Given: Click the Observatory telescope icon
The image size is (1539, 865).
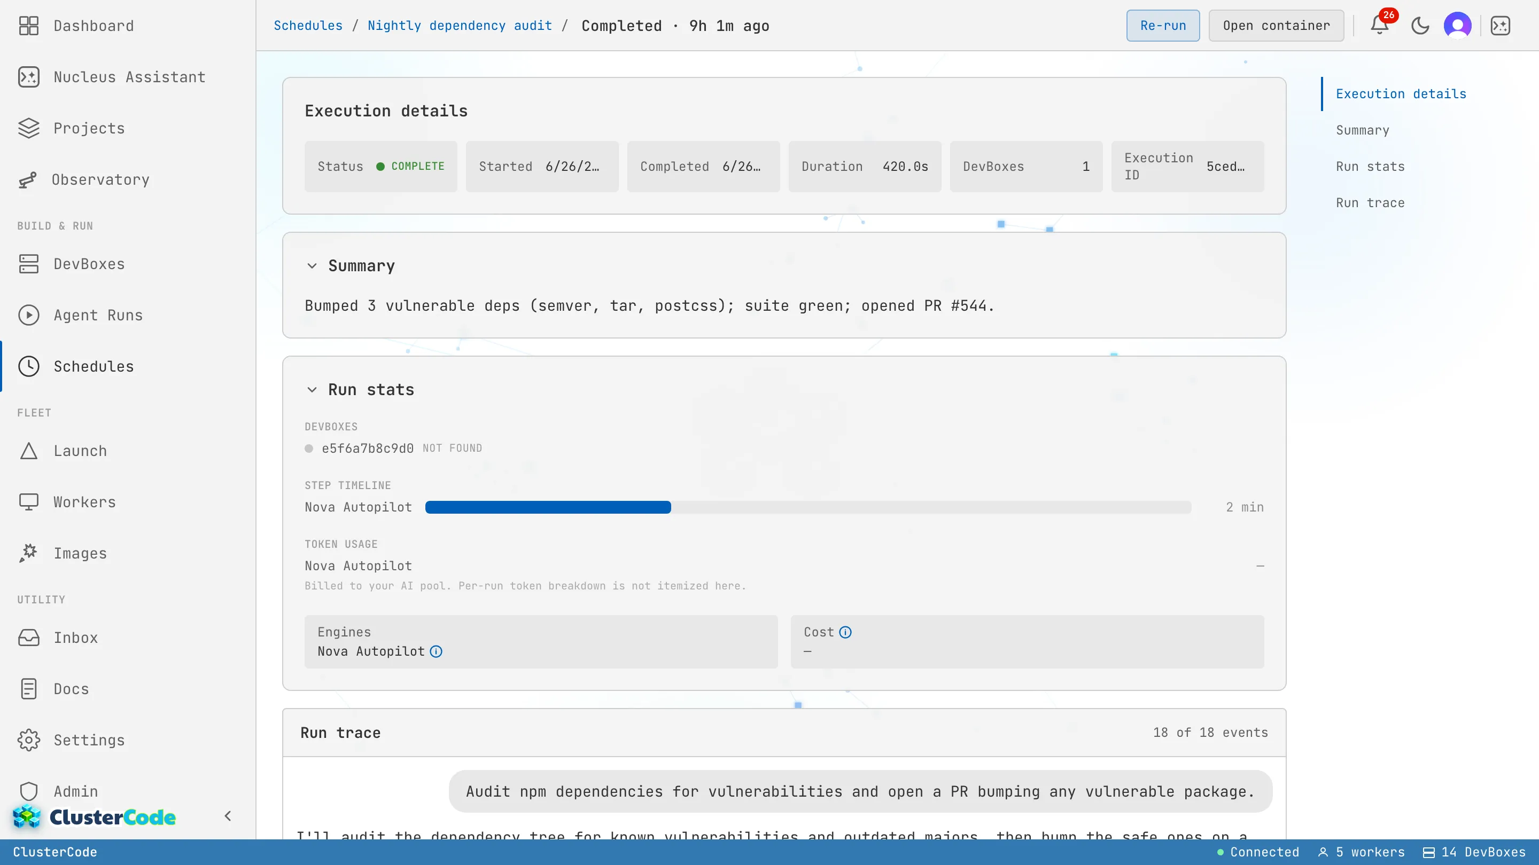Looking at the screenshot, I should coord(27,180).
